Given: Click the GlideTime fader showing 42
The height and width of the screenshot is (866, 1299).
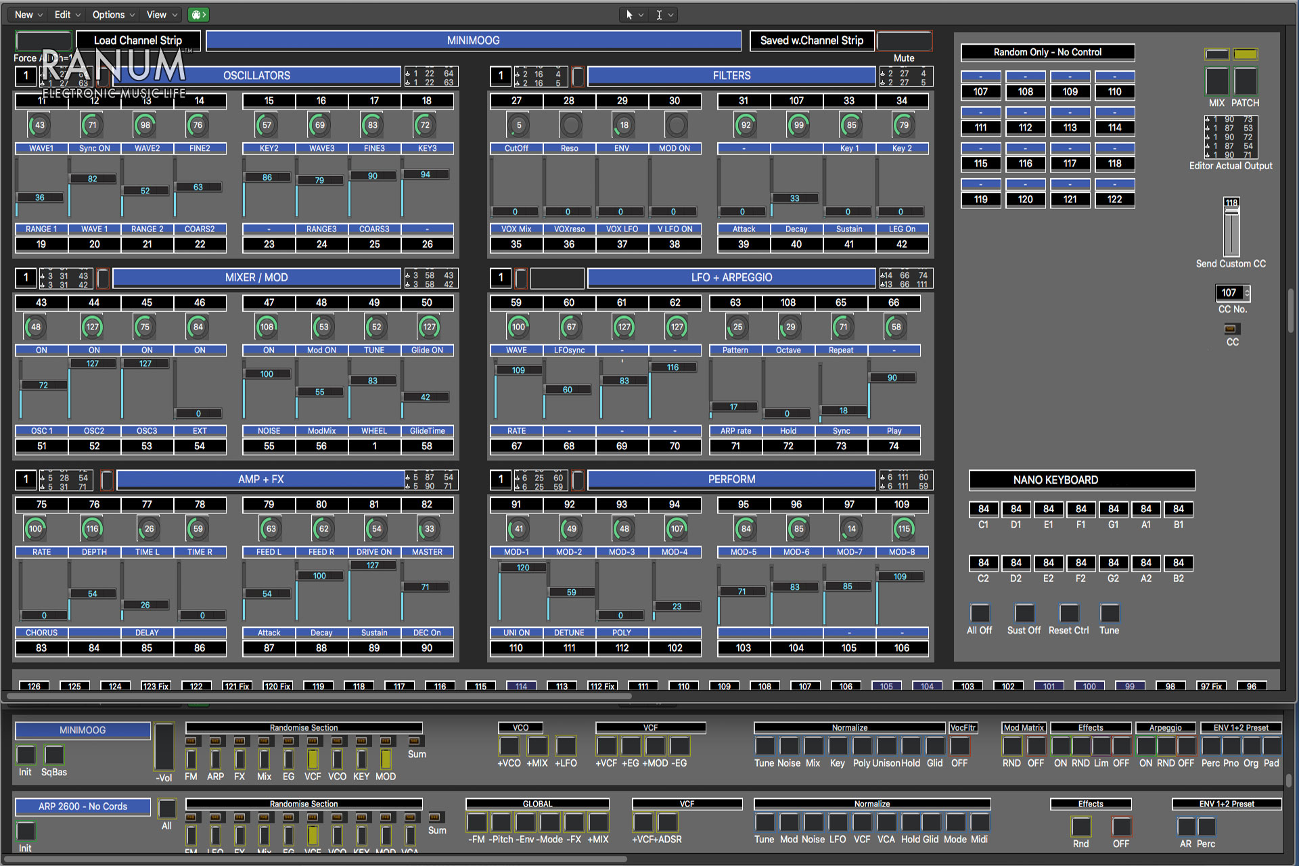Looking at the screenshot, I should coord(426,390).
